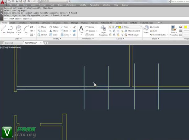Click Make Current layer button
The image size is (189, 140).
(x=132, y=31)
